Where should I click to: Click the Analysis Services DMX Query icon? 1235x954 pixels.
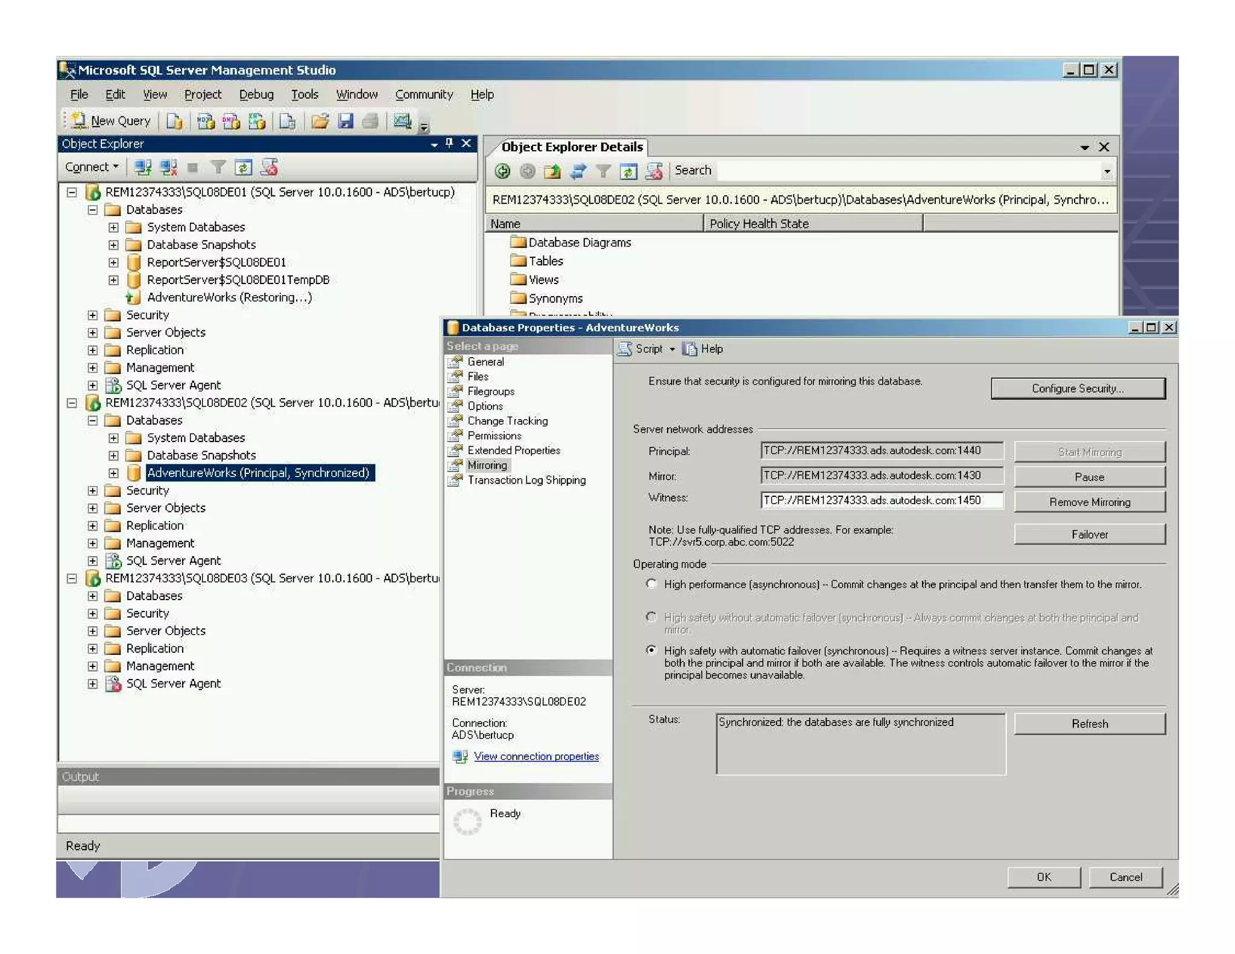pyautogui.click(x=231, y=121)
